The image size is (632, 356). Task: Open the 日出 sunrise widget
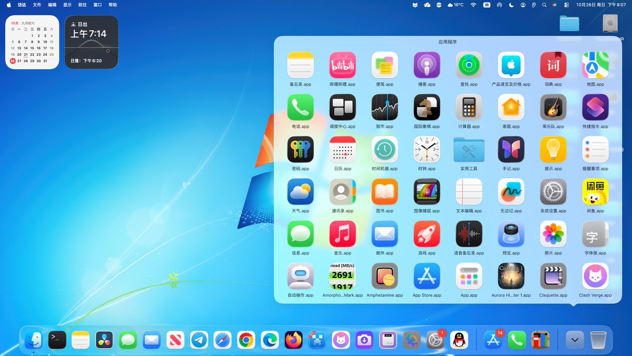(91, 42)
